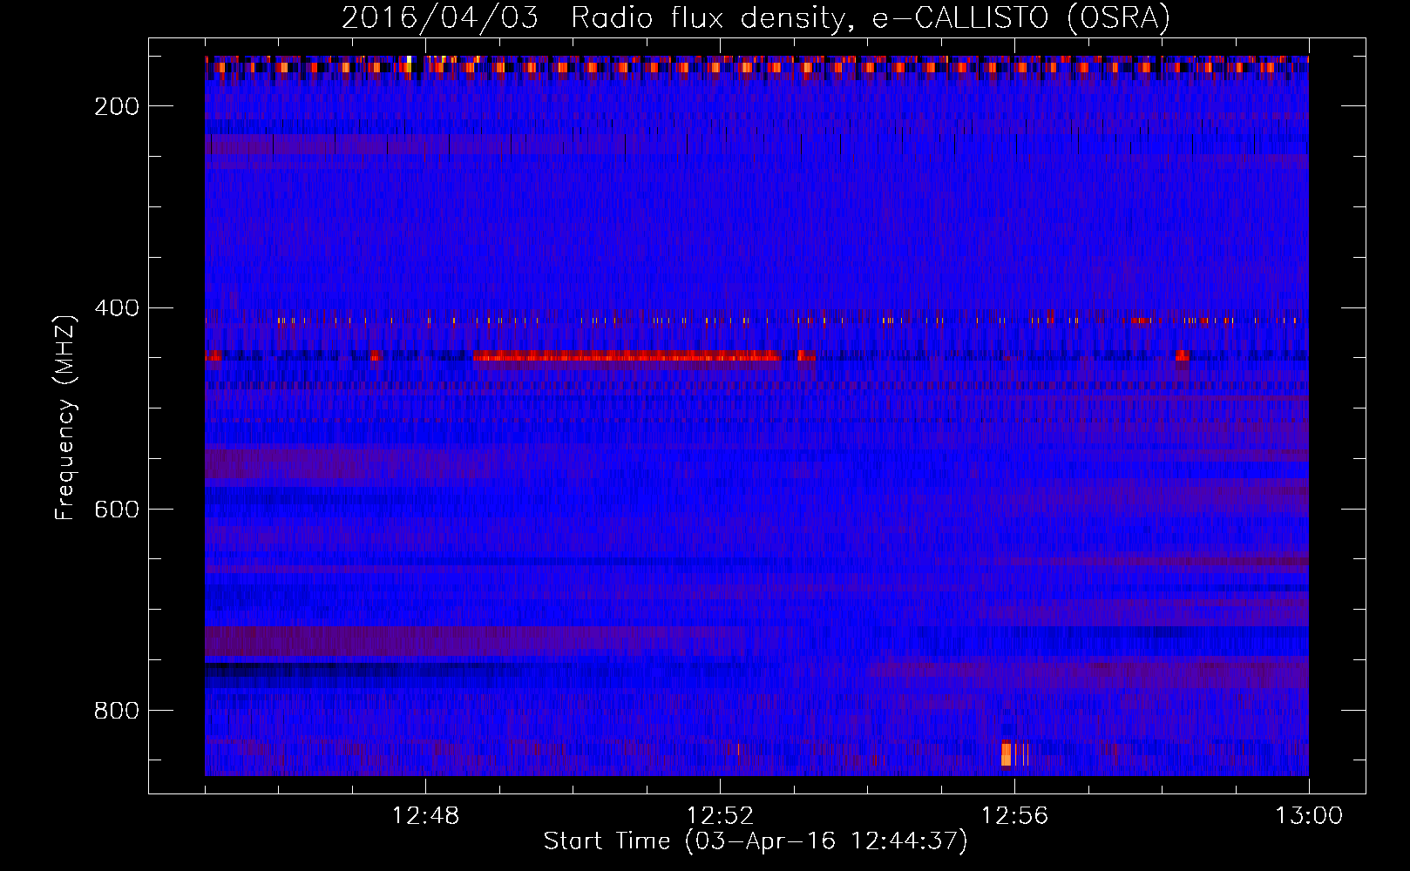Click the 12:56 time tick label
This screenshot has height=871, width=1410.
[1014, 816]
